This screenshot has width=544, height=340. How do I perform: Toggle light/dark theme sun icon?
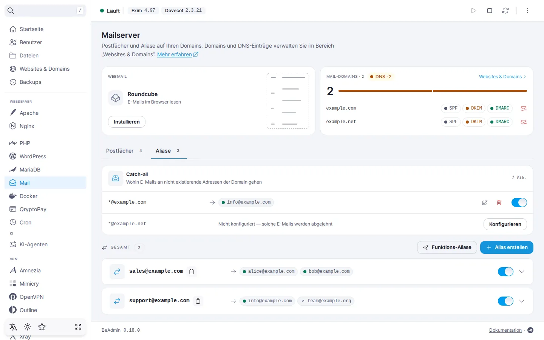[x=28, y=327]
